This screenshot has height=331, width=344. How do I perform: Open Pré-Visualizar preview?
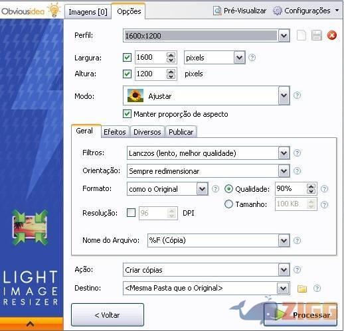[240, 11]
